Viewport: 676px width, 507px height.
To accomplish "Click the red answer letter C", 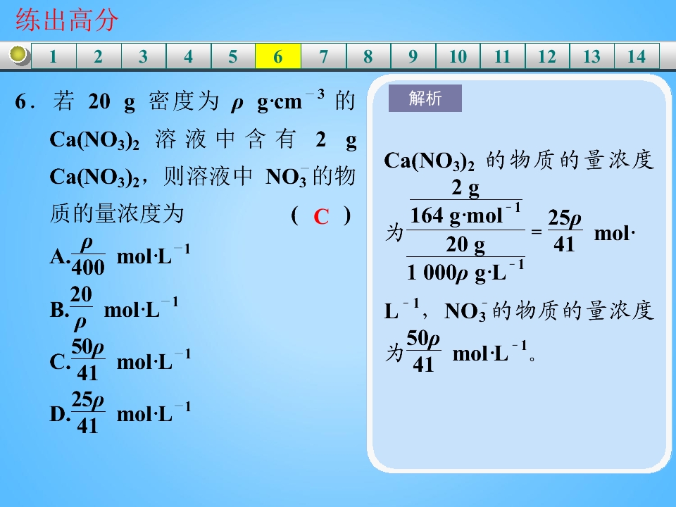I will point(321,216).
